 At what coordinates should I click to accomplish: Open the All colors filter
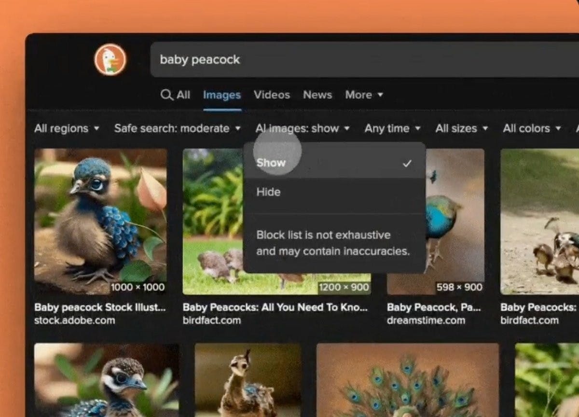point(532,129)
